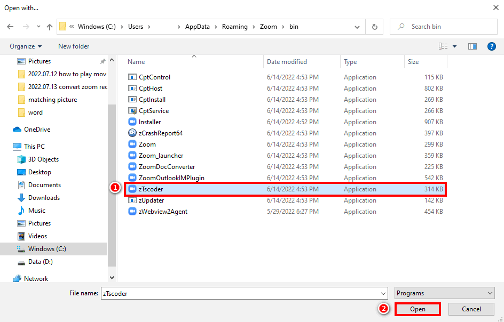Sort files by Size column header
This screenshot has height=322, width=504.
point(413,62)
